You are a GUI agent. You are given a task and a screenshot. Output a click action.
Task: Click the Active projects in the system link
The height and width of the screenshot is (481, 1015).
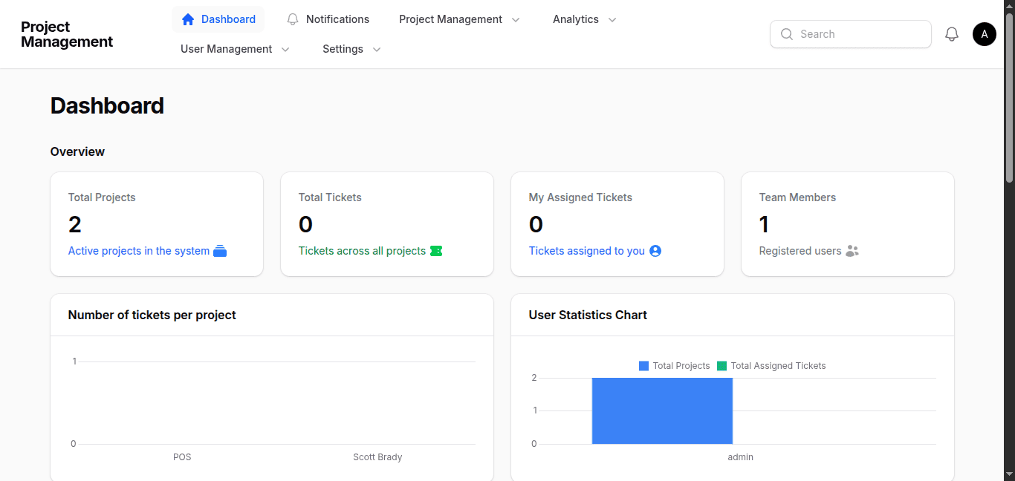(138, 251)
